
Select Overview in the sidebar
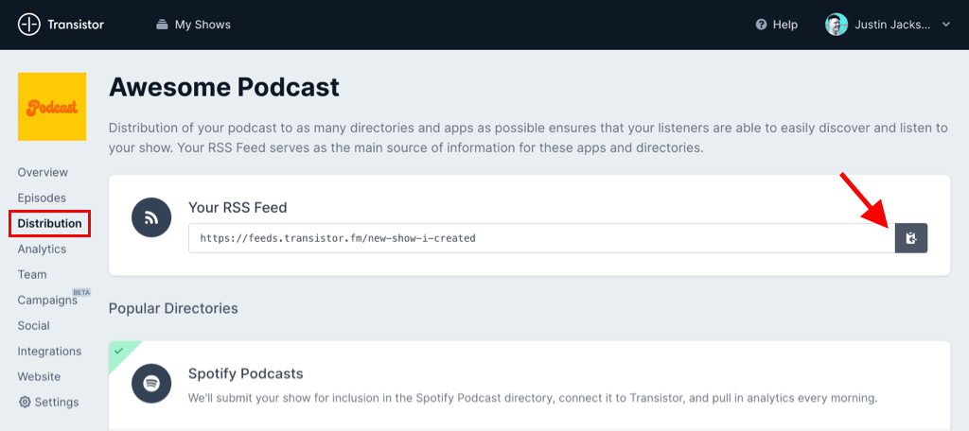pyautogui.click(x=43, y=173)
